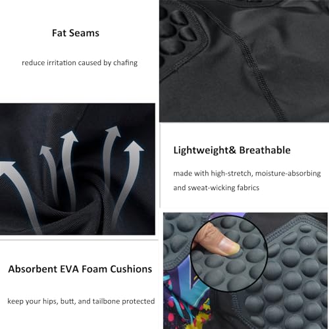Screen dimensions: 329x329
Task: Click the Fat Seams heading
Action: (76, 33)
